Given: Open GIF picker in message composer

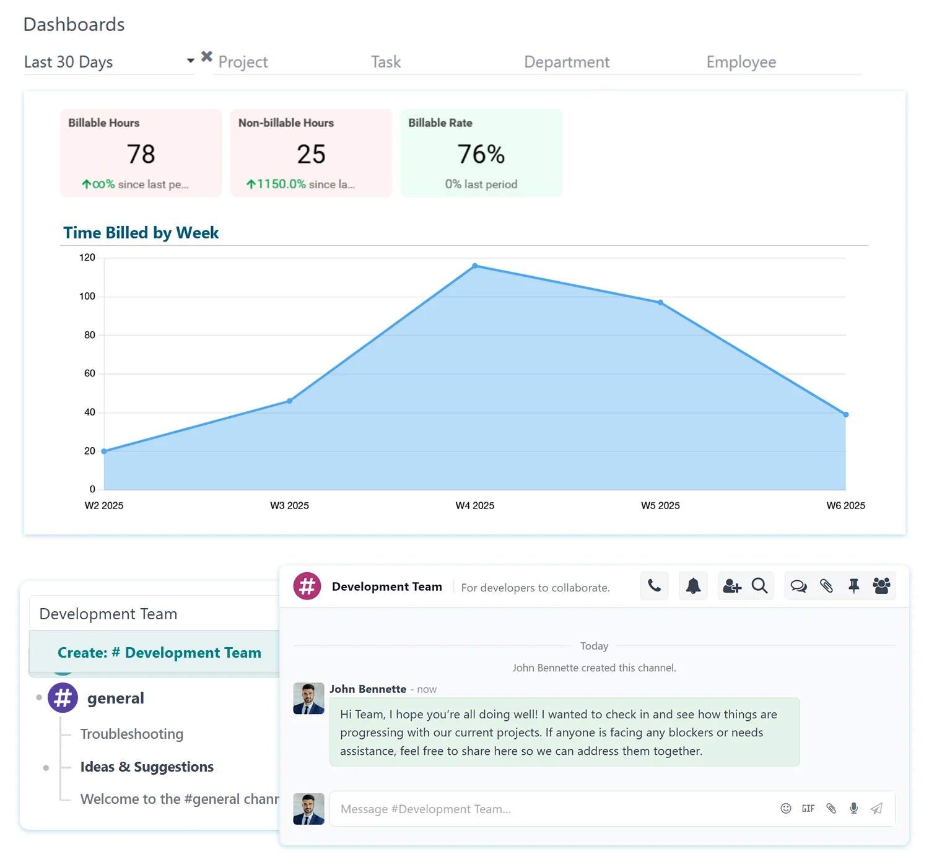Looking at the screenshot, I should click(808, 808).
